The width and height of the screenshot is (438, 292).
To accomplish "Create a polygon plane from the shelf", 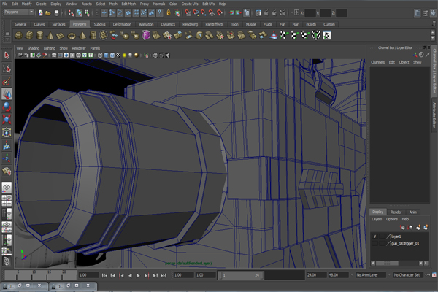I will pyautogui.click(x=61, y=36).
